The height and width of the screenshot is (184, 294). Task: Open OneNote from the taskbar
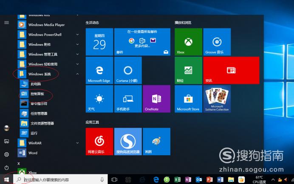coord(188,180)
